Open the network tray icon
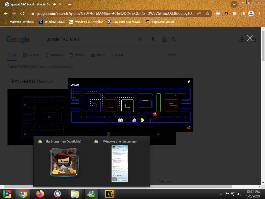Image resolution: width=265 pixels, height=199 pixels. pyautogui.click(x=233, y=194)
